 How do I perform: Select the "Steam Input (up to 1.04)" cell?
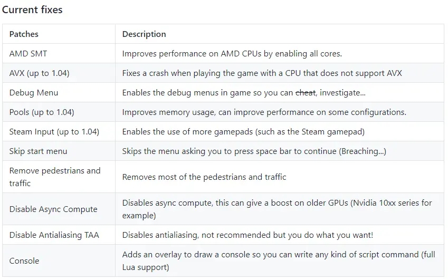pos(54,131)
